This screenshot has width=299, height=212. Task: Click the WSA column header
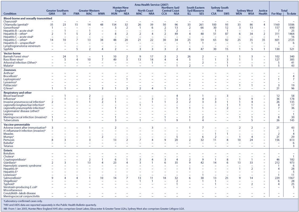pyautogui.click(x=251, y=14)
